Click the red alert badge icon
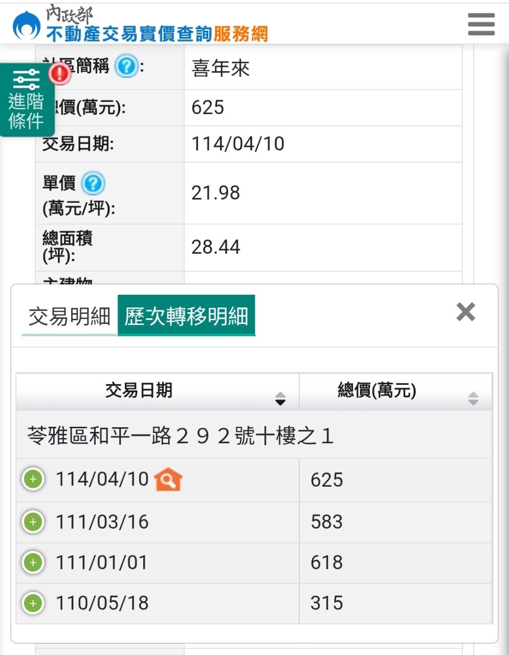The height and width of the screenshot is (655, 509). click(x=60, y=74)
